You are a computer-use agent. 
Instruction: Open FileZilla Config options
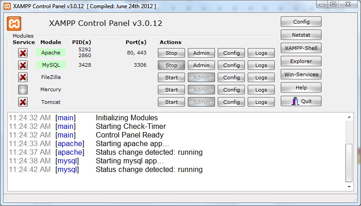tap(231, 78)
